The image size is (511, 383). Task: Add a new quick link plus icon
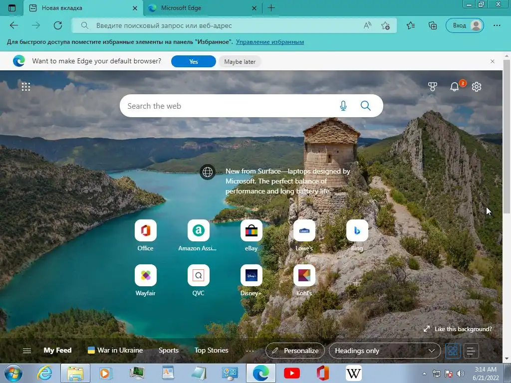pos(357,283)
